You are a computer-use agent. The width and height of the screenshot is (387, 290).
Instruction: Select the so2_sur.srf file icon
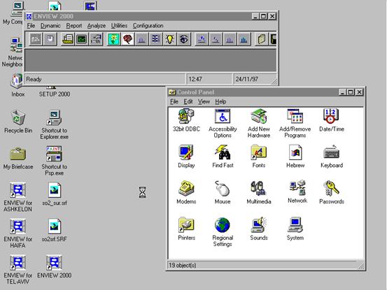click(55, 194)
